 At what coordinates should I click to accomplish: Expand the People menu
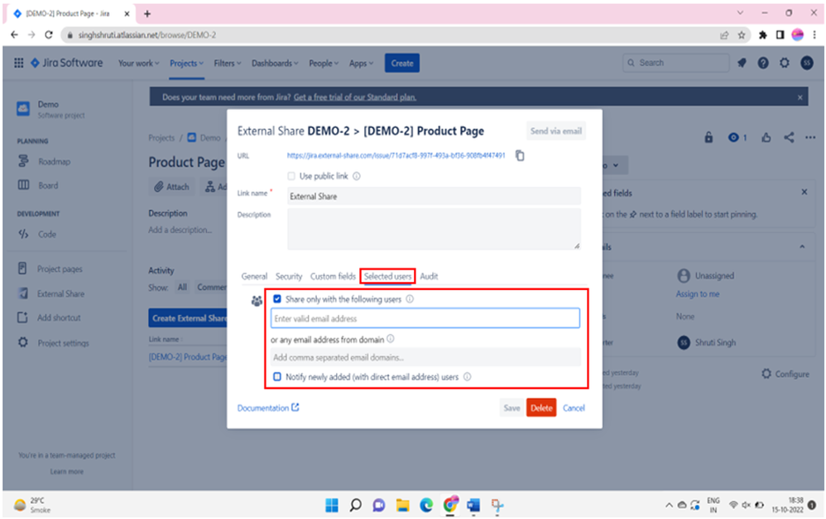(x=324, y=64)
